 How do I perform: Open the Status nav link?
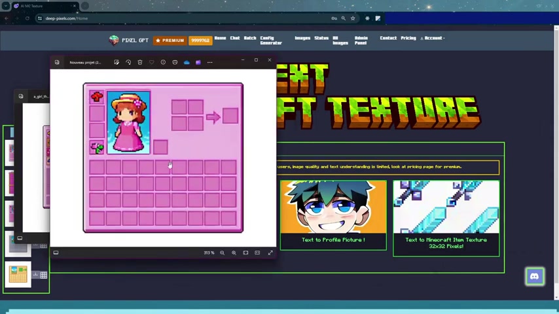321,38
